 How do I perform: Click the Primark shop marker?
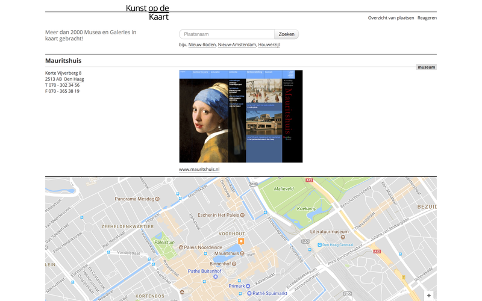(248, 286)
